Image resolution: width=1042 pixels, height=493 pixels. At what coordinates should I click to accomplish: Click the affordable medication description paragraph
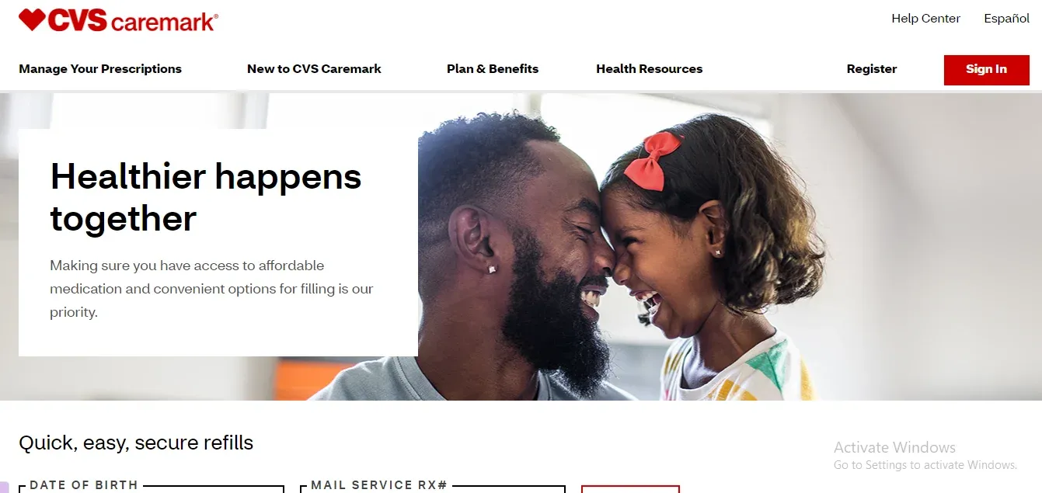click(211, 289)
